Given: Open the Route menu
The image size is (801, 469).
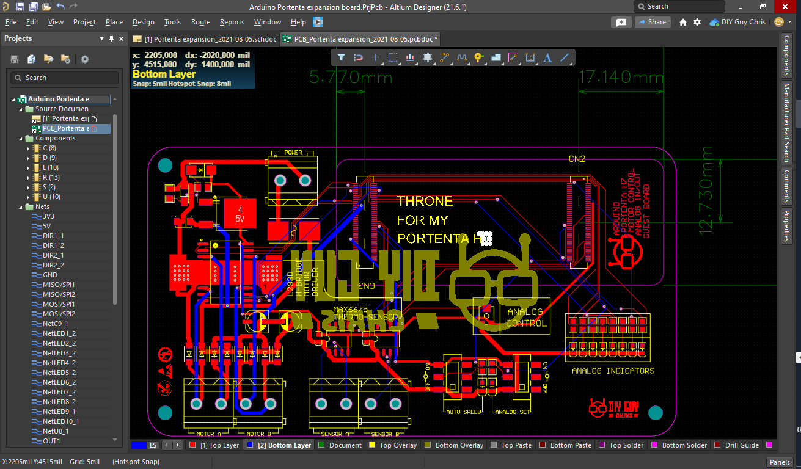Looking at the screenshot, I should coord(200,21).
